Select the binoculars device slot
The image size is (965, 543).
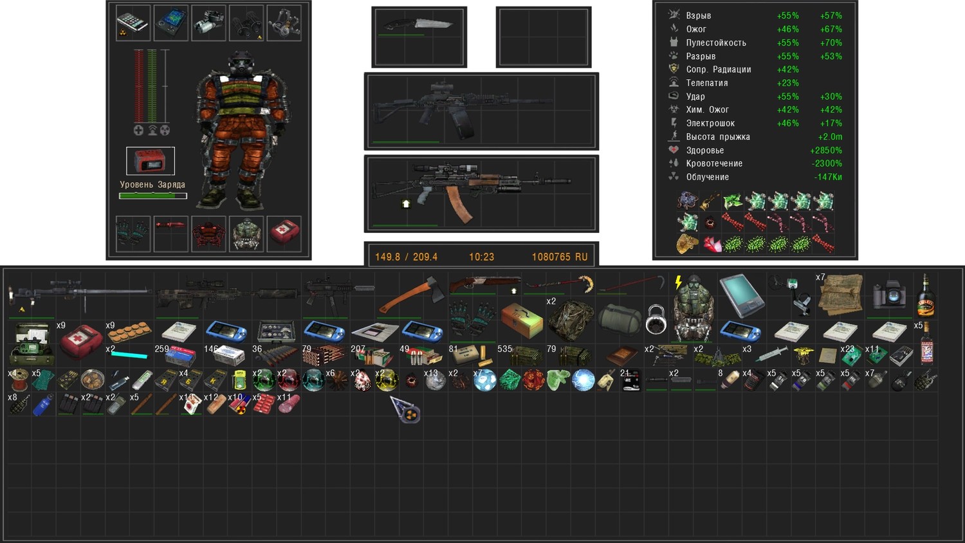[x=246, y=23]
